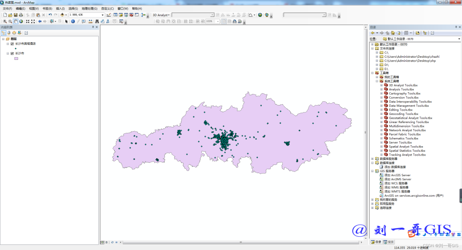Switch table of contents to List By Visibility
This screenshot has width=462, height=250.
pyautogui.click(x=14, y=33)
